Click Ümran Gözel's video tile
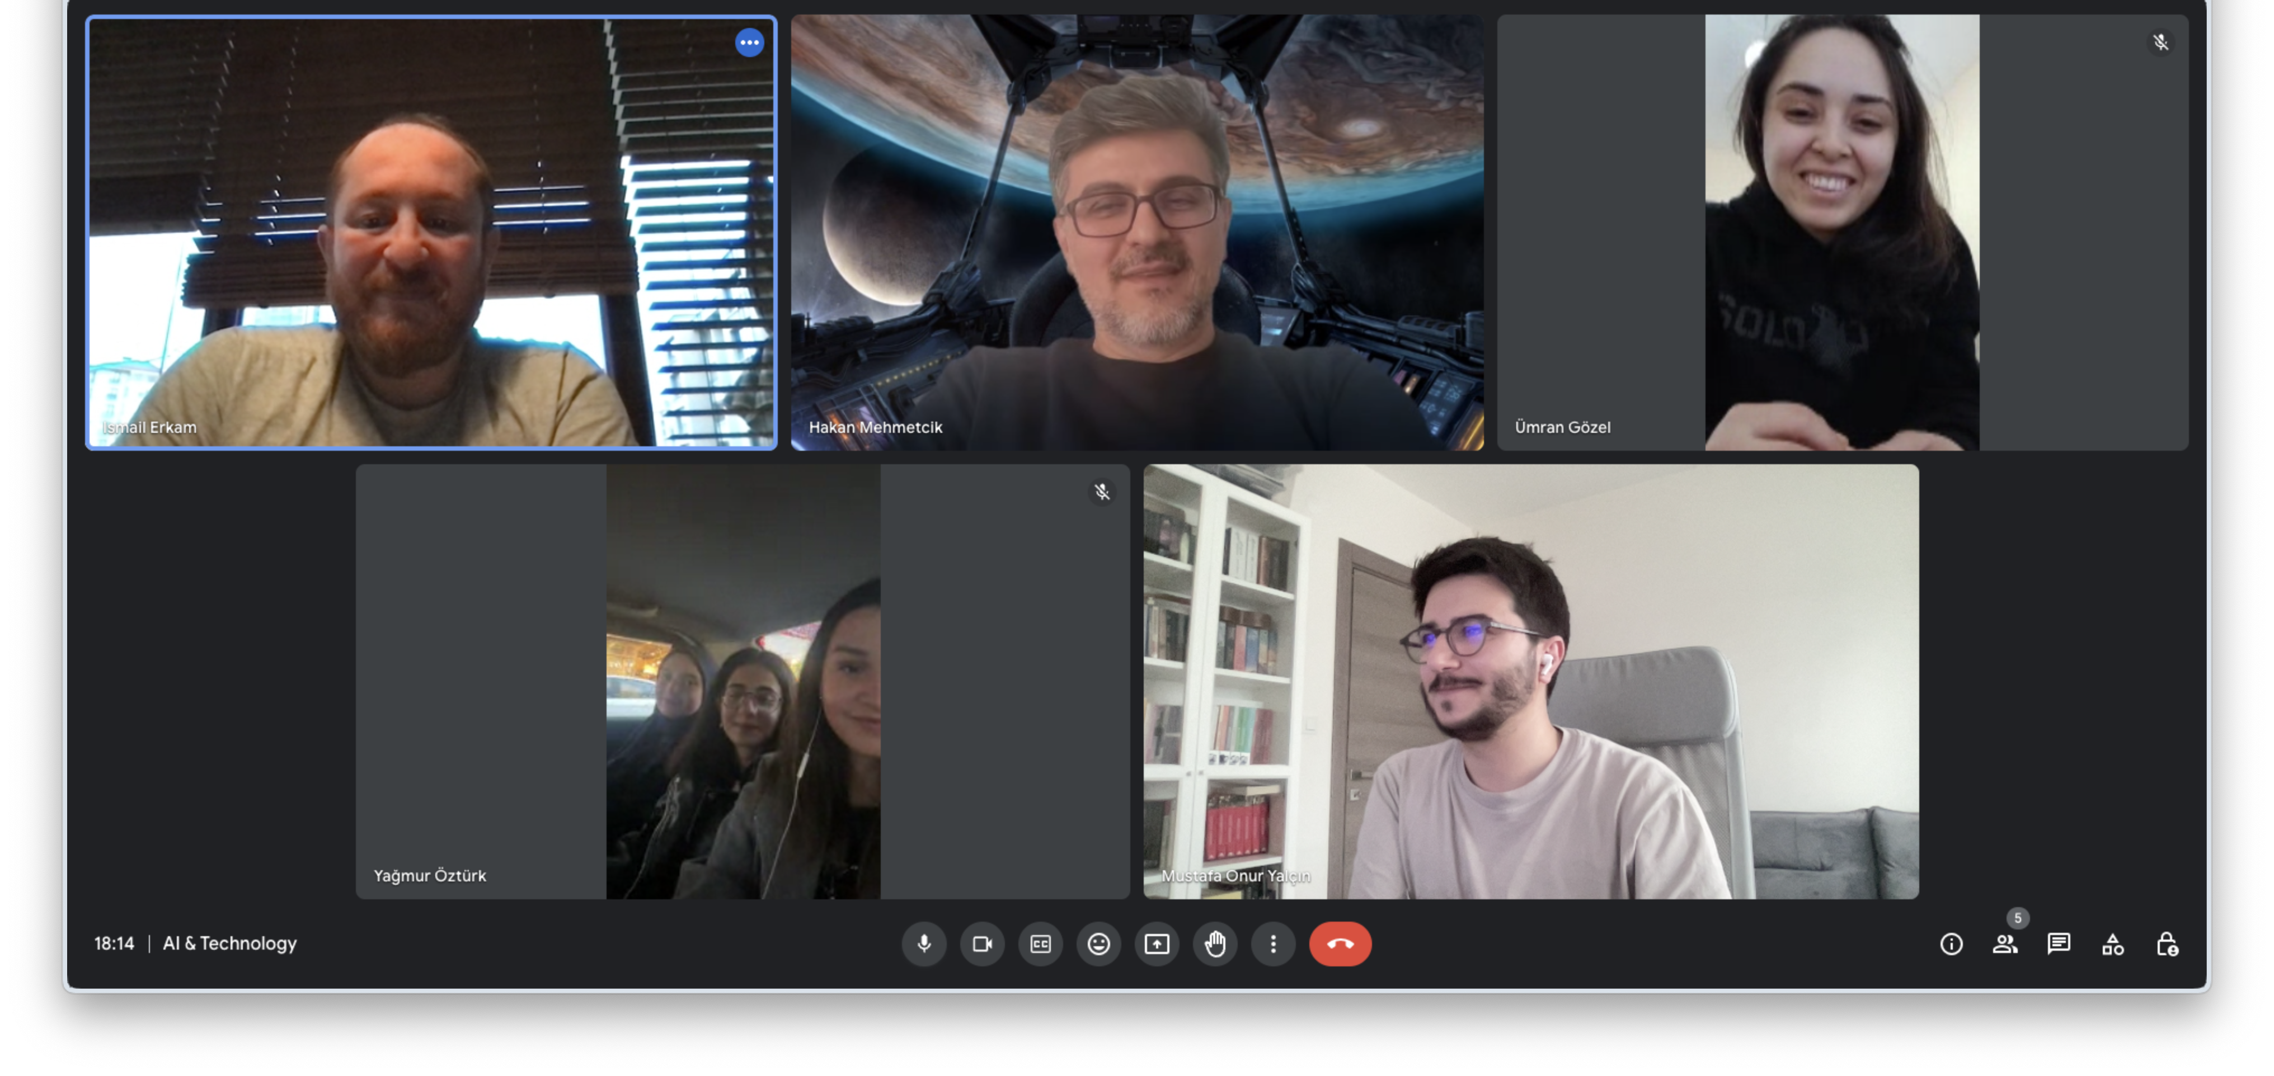The width and height of the screenshot is (2274, 1076). coord(1841,232)
